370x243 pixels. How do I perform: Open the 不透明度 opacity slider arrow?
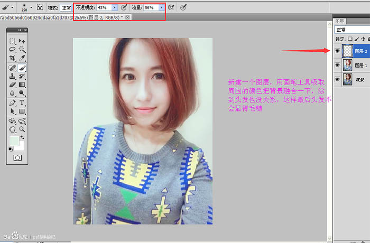pos(115,7)
